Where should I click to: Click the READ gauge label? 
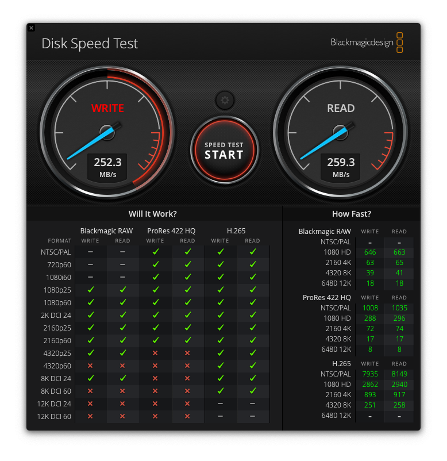click(x=341, y=108)
